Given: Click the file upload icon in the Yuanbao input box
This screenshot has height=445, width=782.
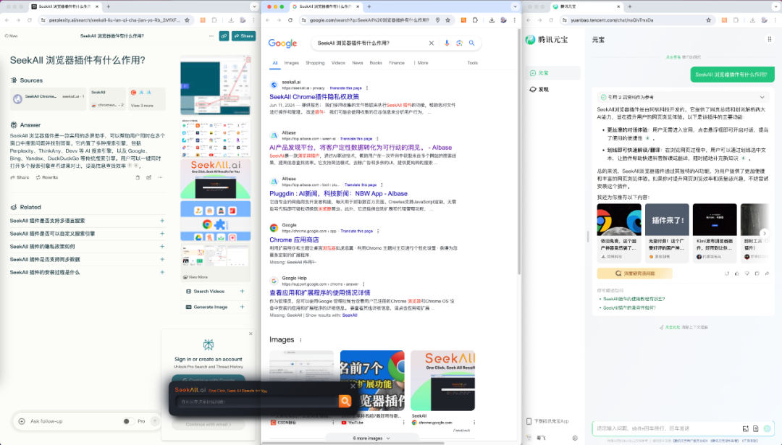Looking at the screenshot, I should (755, 428).
